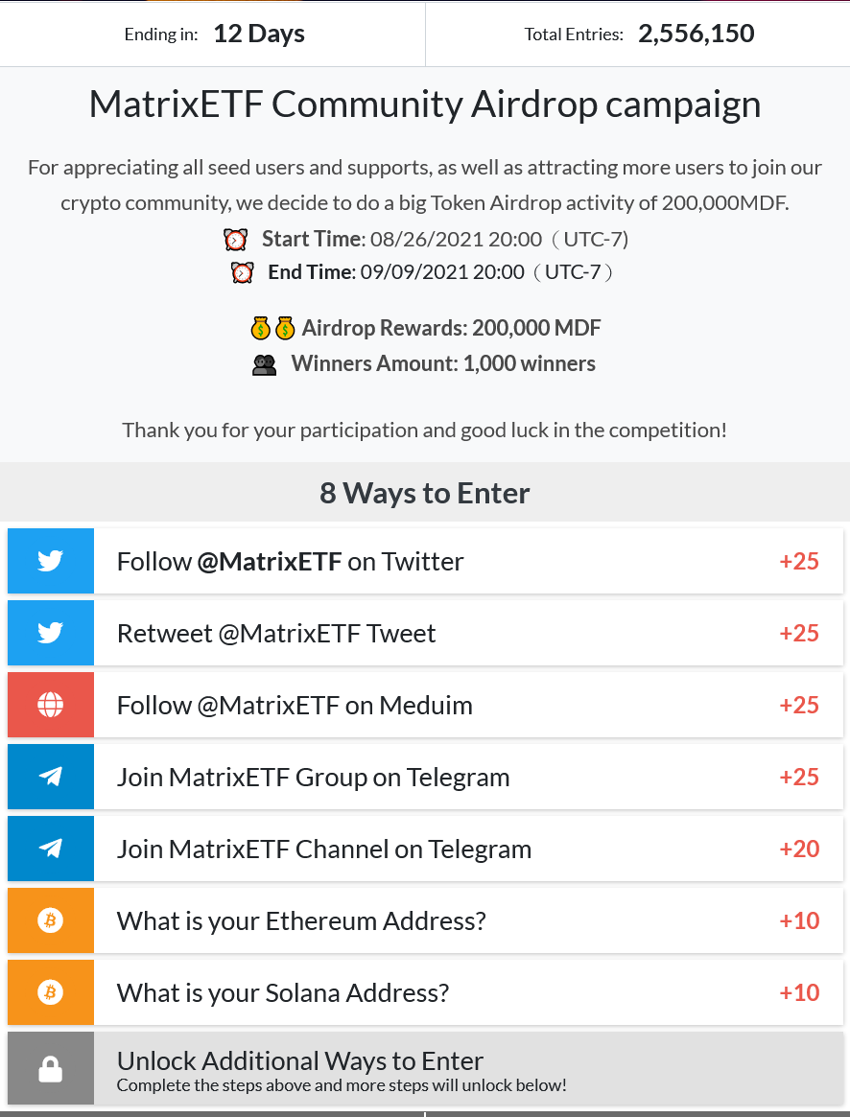Click the Bitcoin icon beside Ethereum Address
Screen dimensions: 850x1117
coord(51,920)
